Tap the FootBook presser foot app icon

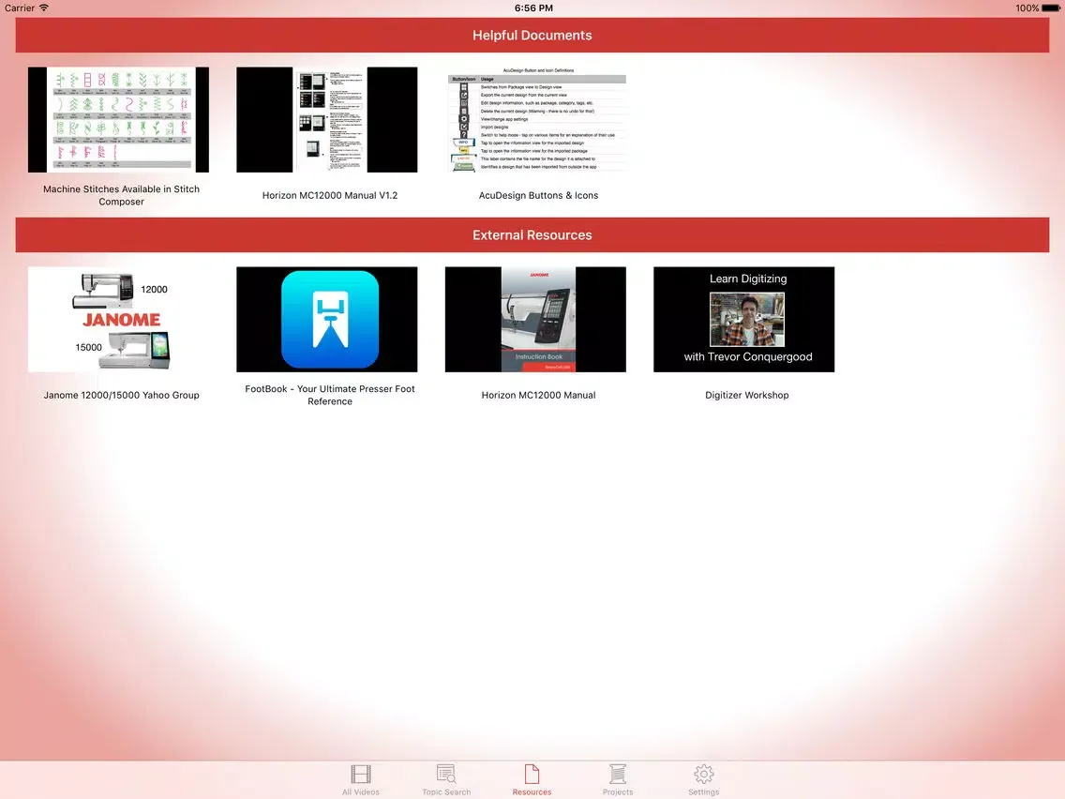coord(330,320)
